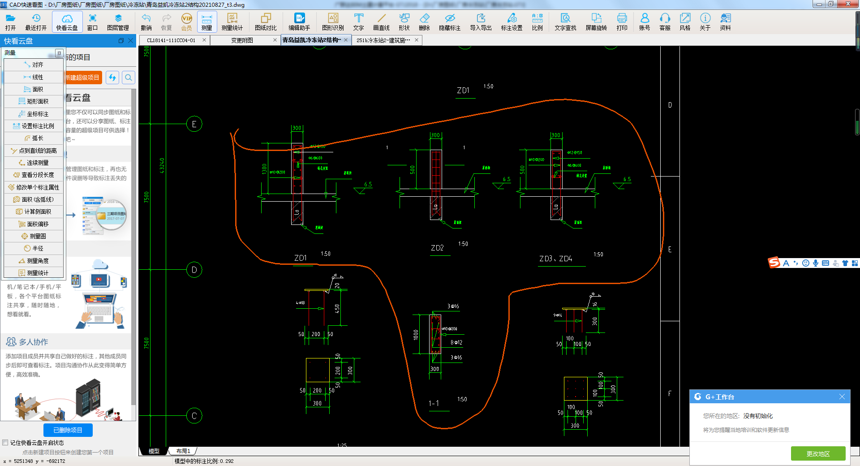Image resolution: width=860 pixels, height=466 pixels.
Task: Choose 线性 linear measurement
Action: 34,77
